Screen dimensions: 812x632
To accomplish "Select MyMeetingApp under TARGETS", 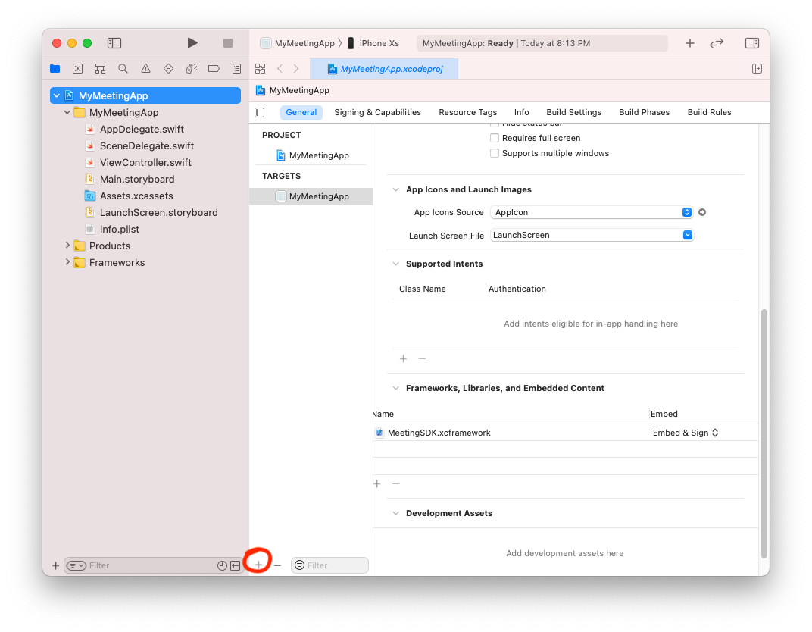I will [x=311, y=196].
